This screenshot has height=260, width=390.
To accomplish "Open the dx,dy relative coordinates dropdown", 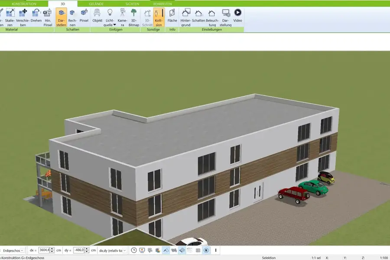I will point(113,250).
